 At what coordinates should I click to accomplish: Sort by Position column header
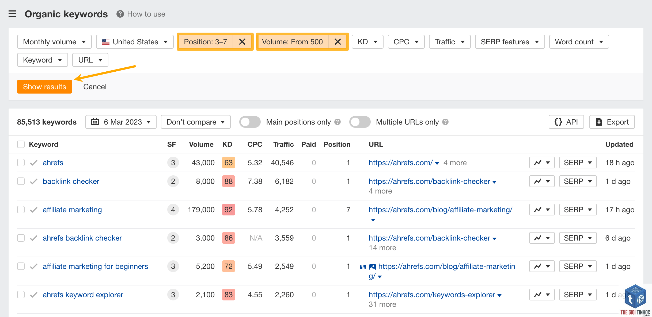click(337, 144)
